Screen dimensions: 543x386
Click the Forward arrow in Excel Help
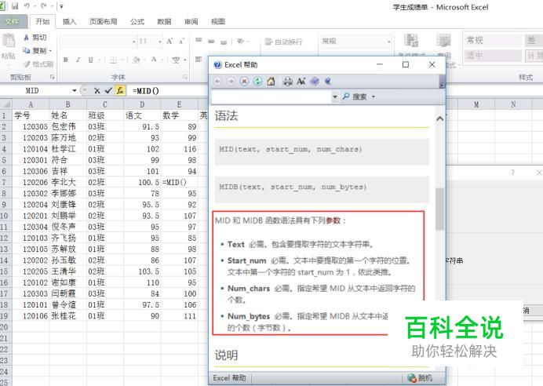[231, 82]
